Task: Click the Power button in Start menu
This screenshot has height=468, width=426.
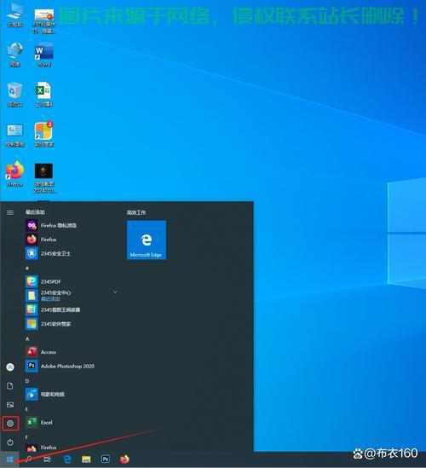Action: tap(10, 442)
